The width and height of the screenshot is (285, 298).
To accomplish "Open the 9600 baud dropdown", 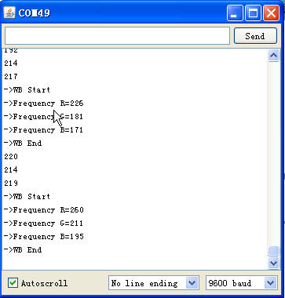I will tap(242, 283).
